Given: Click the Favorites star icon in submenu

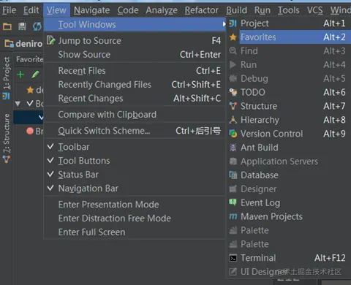Looking at the screenshot, I should pos(233,37).
